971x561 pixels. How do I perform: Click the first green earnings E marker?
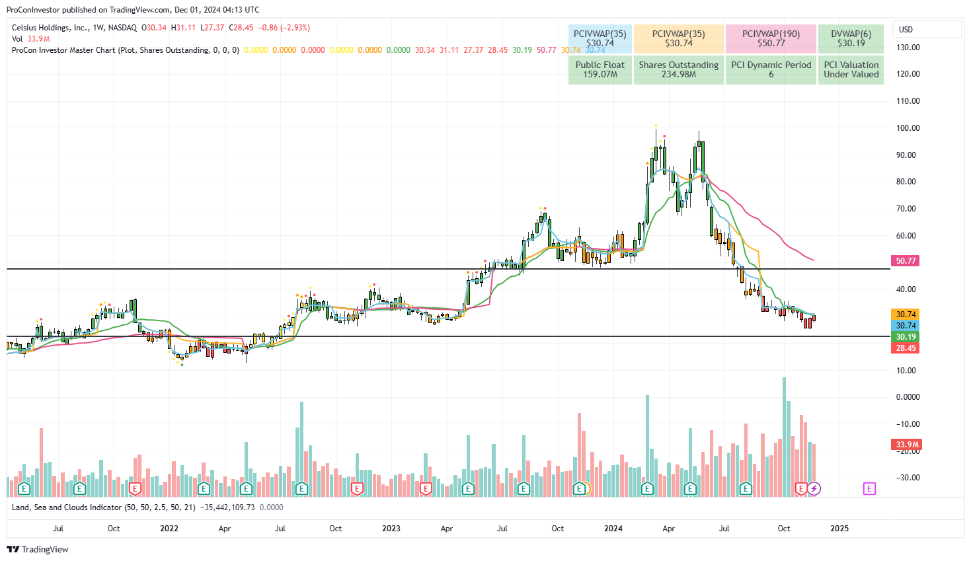click(x=24, y=488)
